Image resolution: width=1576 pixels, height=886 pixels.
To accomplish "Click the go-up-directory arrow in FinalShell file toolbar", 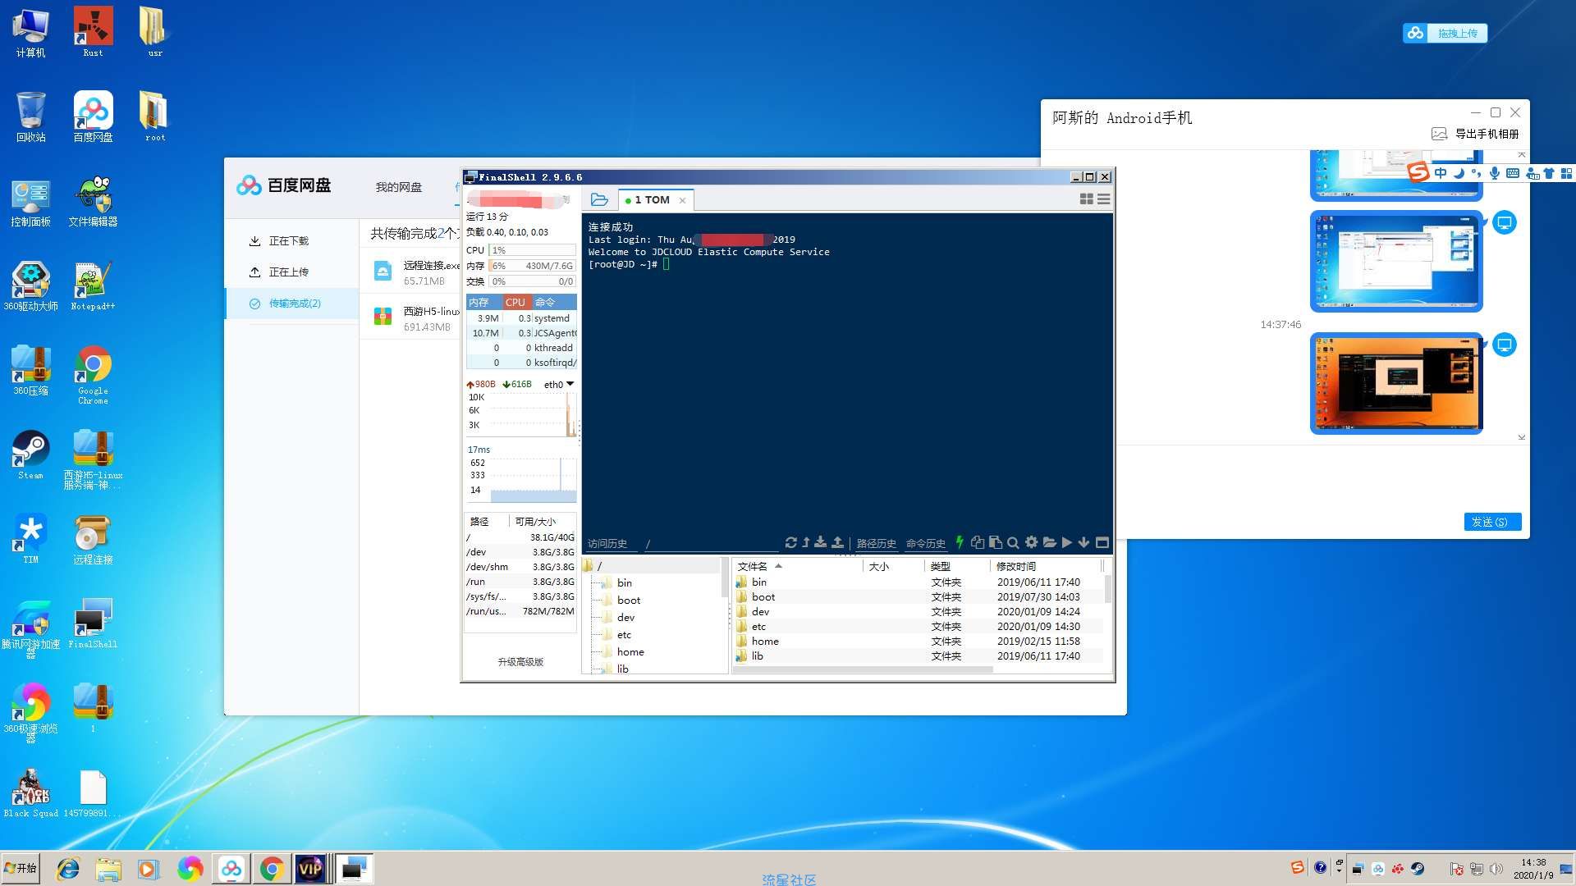I will click(x=806, y=542).
